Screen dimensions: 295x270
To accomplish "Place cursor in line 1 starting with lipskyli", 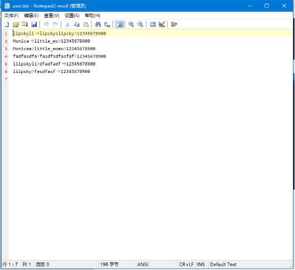I will click(60, 34).
